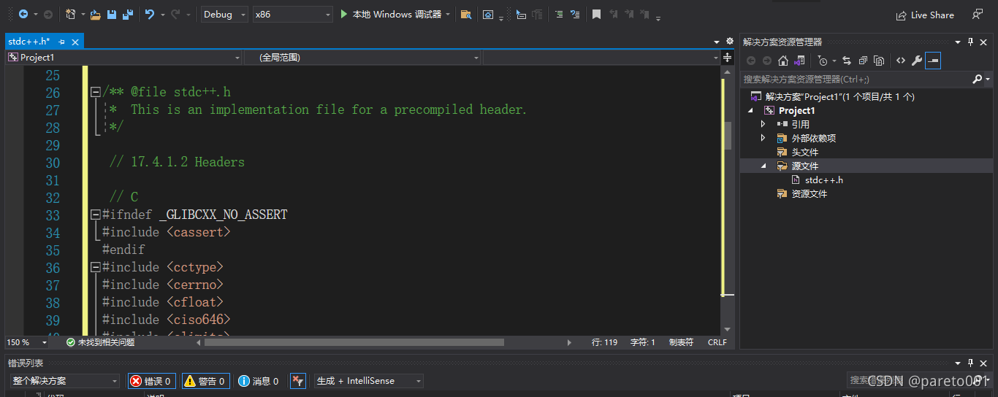The height and width of the screenshot is (397, 998).
Task: Collapse the #ifndef block at line 33
Action: tap(95, 215)
